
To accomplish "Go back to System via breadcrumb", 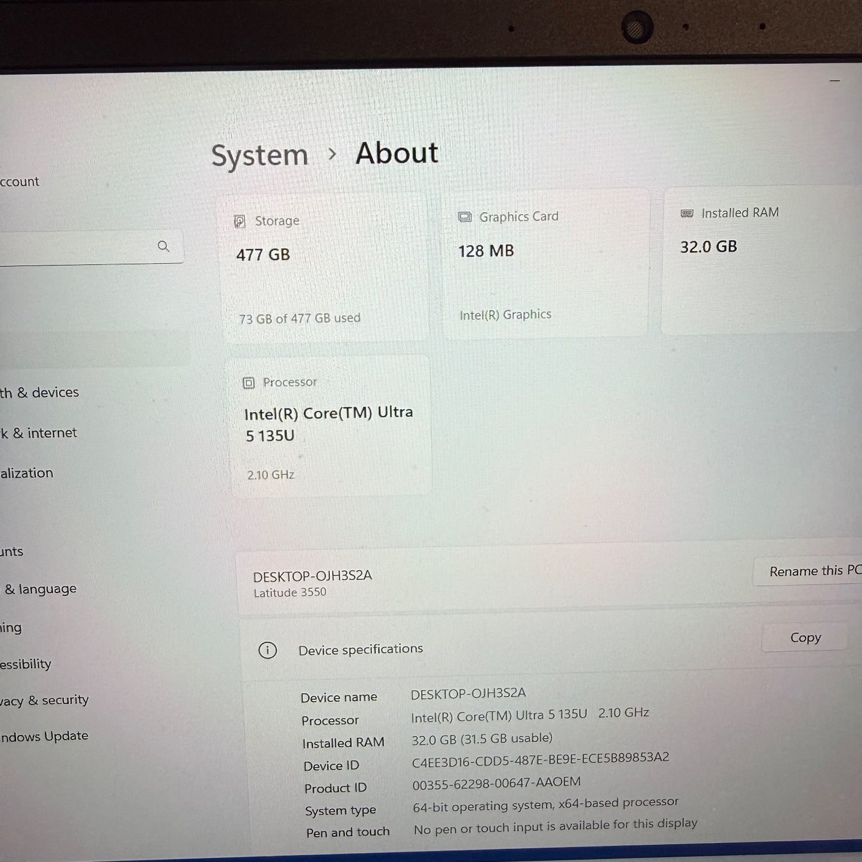I will (259, 156).
